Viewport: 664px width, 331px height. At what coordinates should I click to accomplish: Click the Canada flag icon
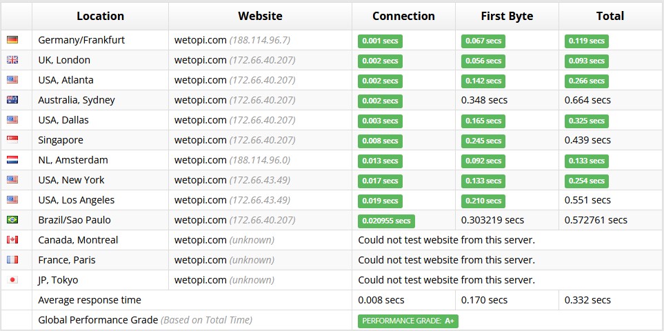click(x=12, y=239)
